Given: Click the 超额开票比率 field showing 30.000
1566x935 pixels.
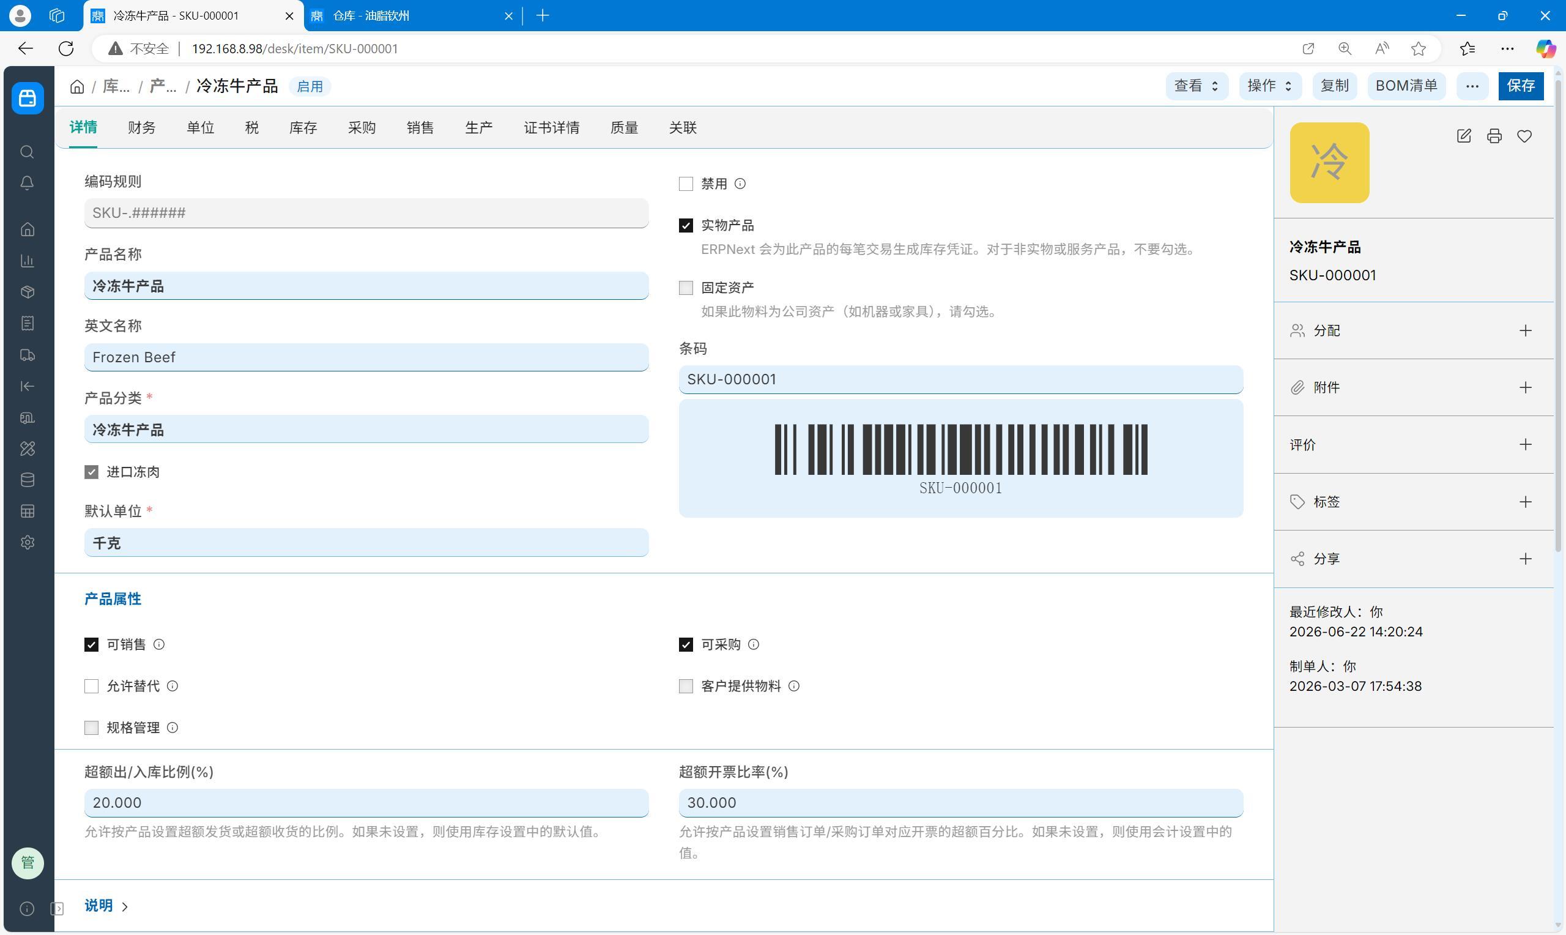Looking at the screenshot, I should coord(961,803).
